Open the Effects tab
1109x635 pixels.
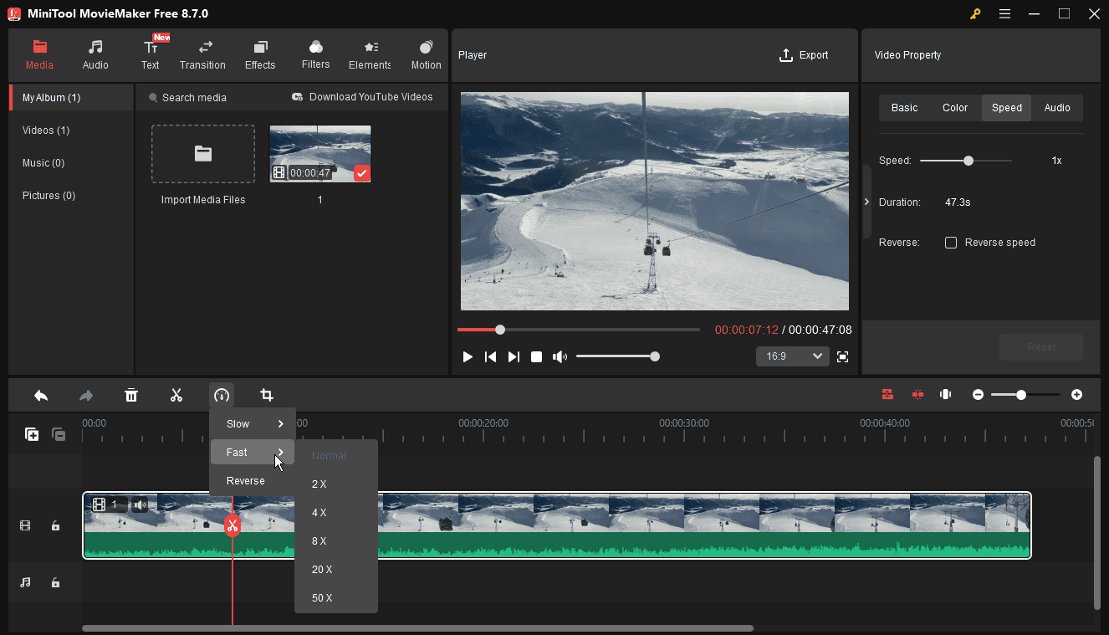[260, 55]
